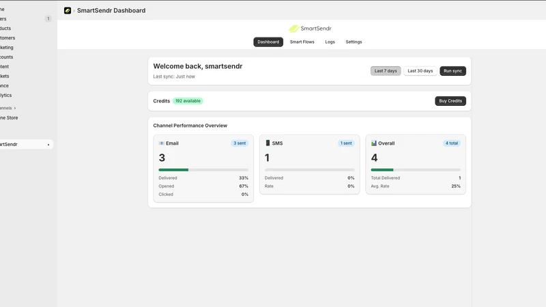This screenshot has height=307, width=546.
Task: Go to the Settings tab
Action: 354,42
